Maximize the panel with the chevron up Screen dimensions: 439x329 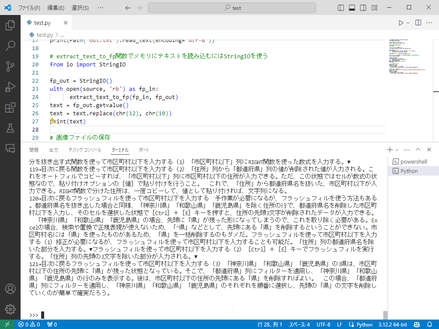pyautogui.click(x=418, y=150)
